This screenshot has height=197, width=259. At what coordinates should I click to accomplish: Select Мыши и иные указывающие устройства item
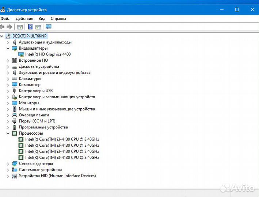coord(57,109)
